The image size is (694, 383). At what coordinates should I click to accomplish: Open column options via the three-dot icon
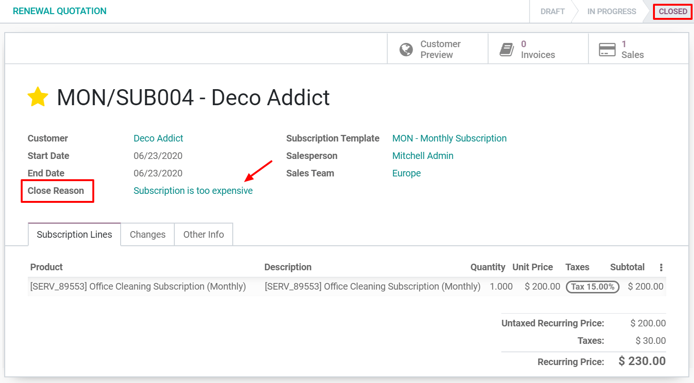tap(661, 267)
